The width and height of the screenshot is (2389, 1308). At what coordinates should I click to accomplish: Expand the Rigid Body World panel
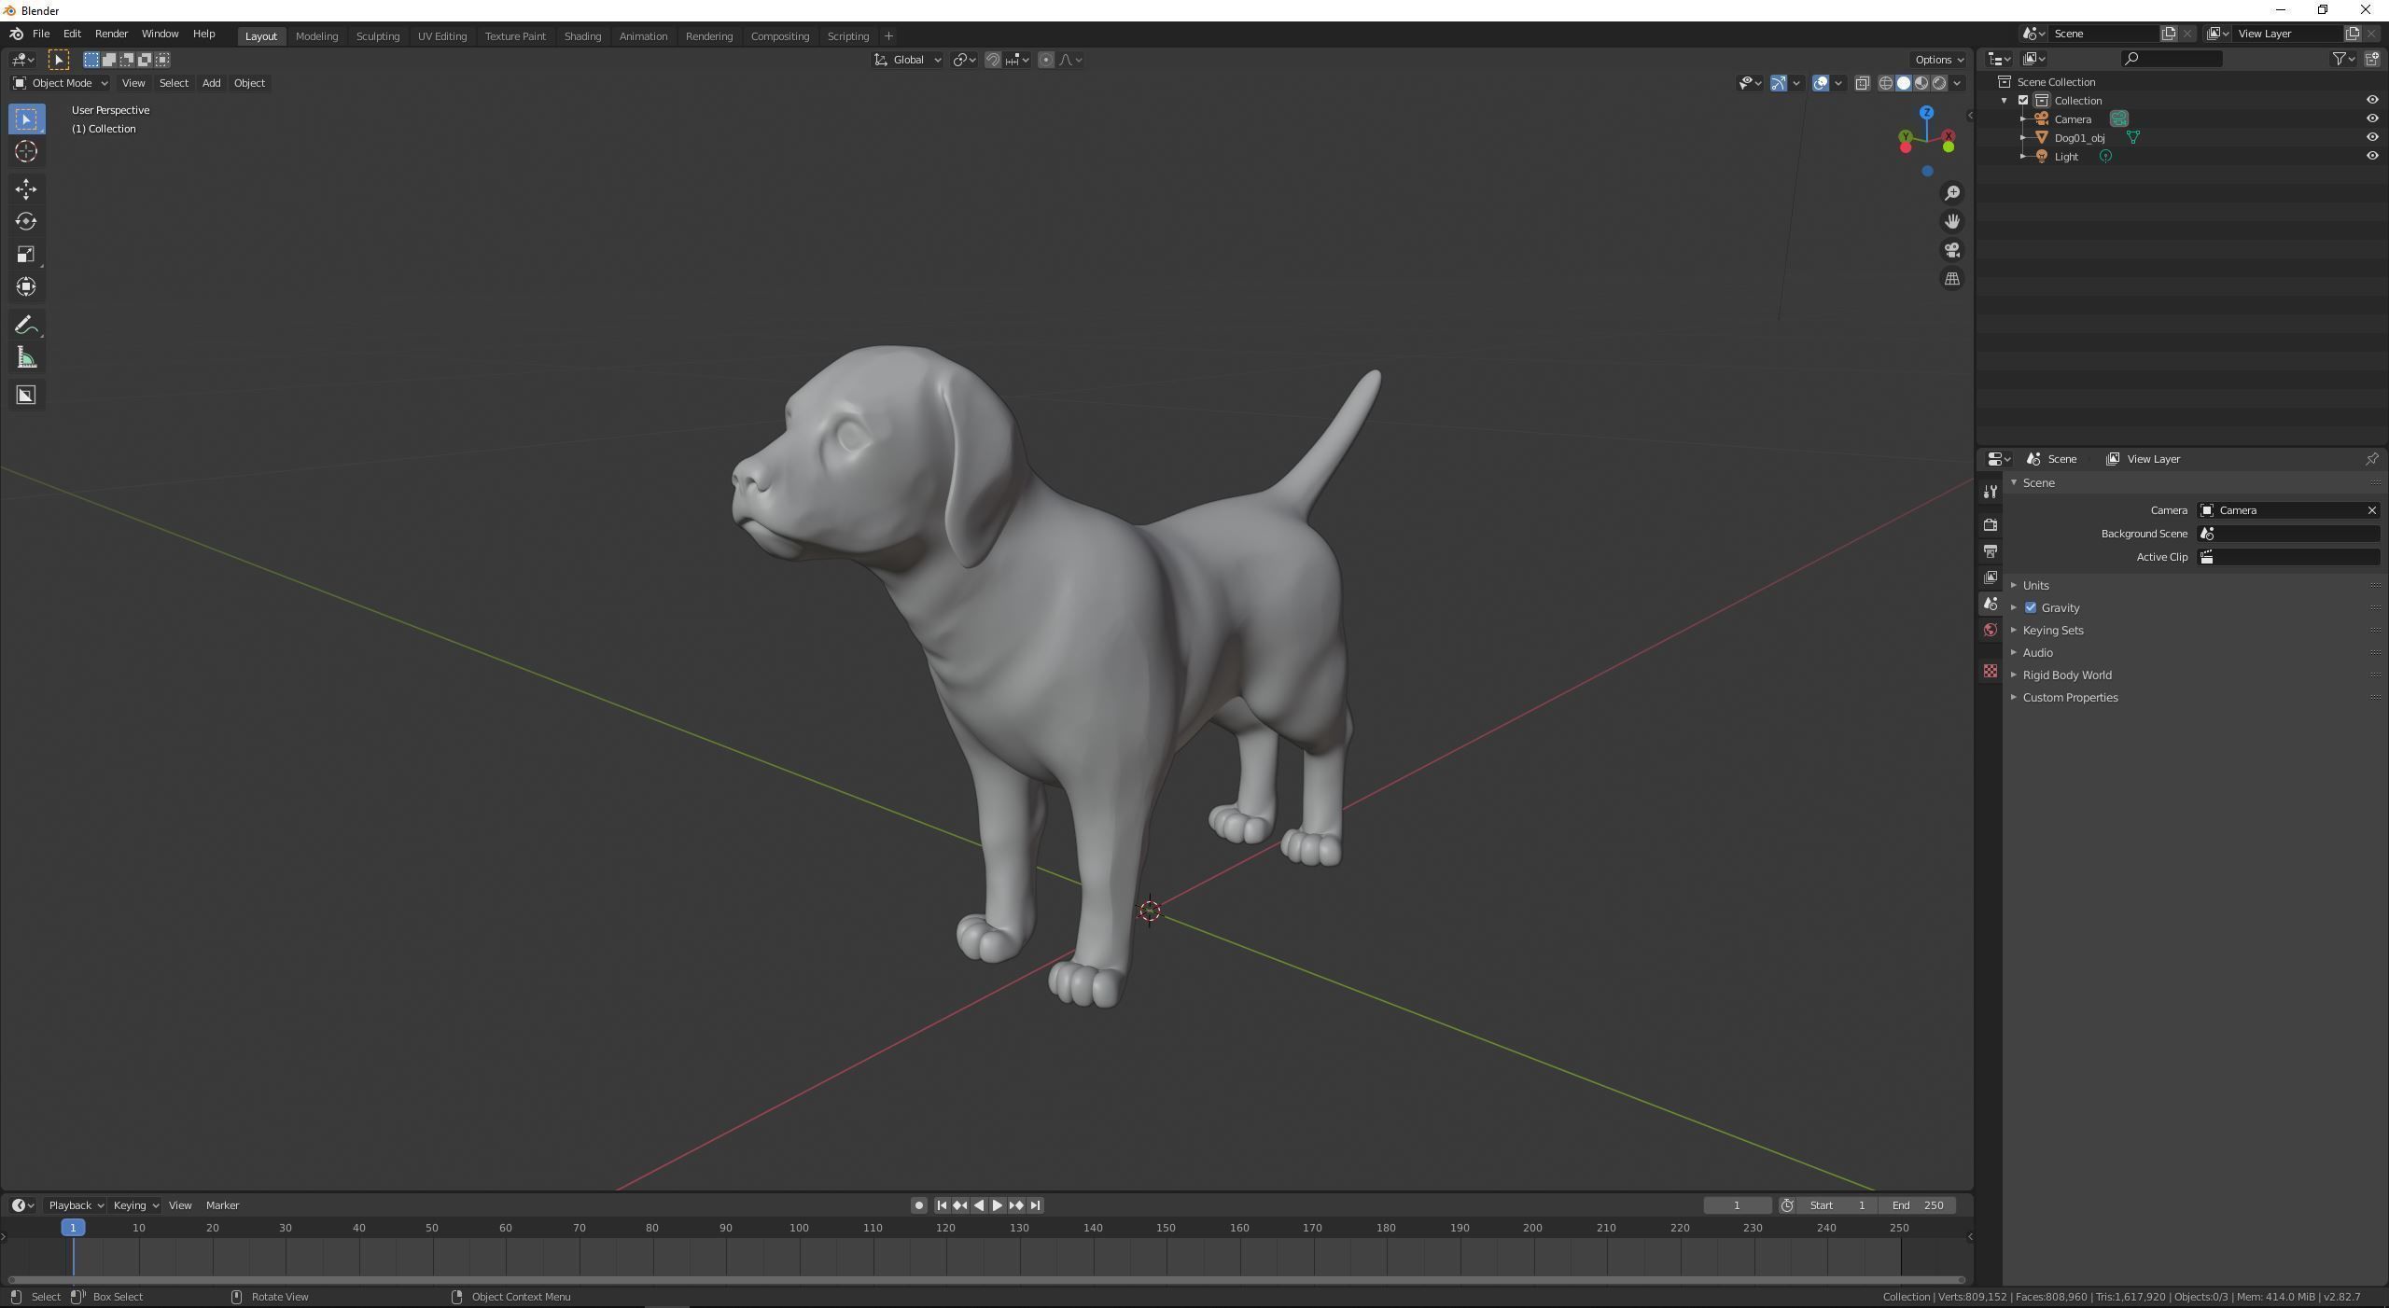[x=2066, y=675]
